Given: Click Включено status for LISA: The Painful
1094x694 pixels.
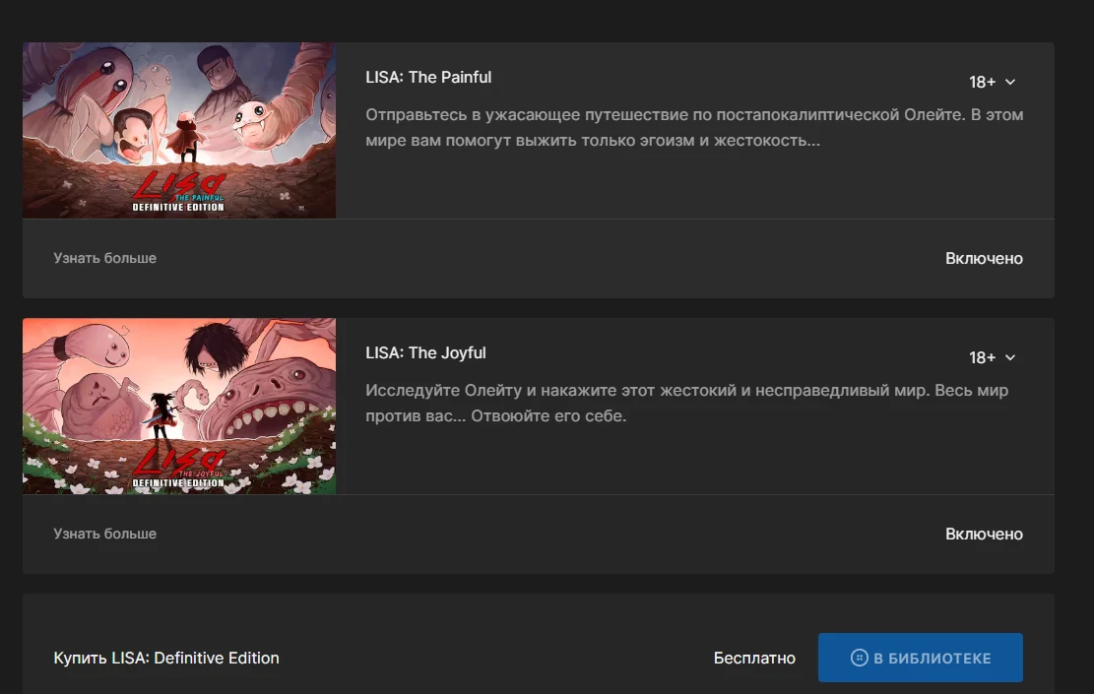Looking at the screenshot, I should (984, 258).
